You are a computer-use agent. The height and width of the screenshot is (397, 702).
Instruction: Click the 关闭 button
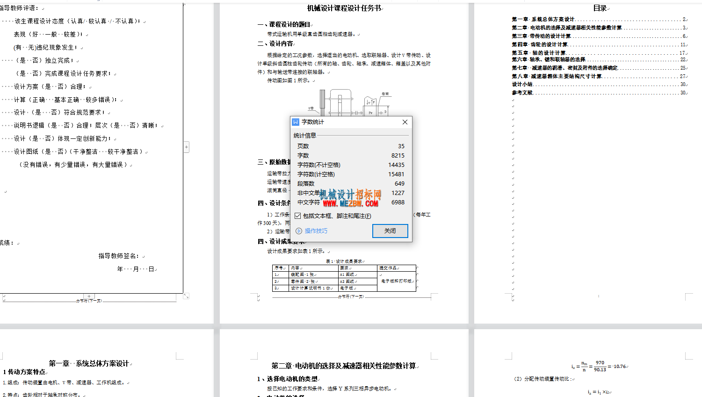tap(390, 231)
